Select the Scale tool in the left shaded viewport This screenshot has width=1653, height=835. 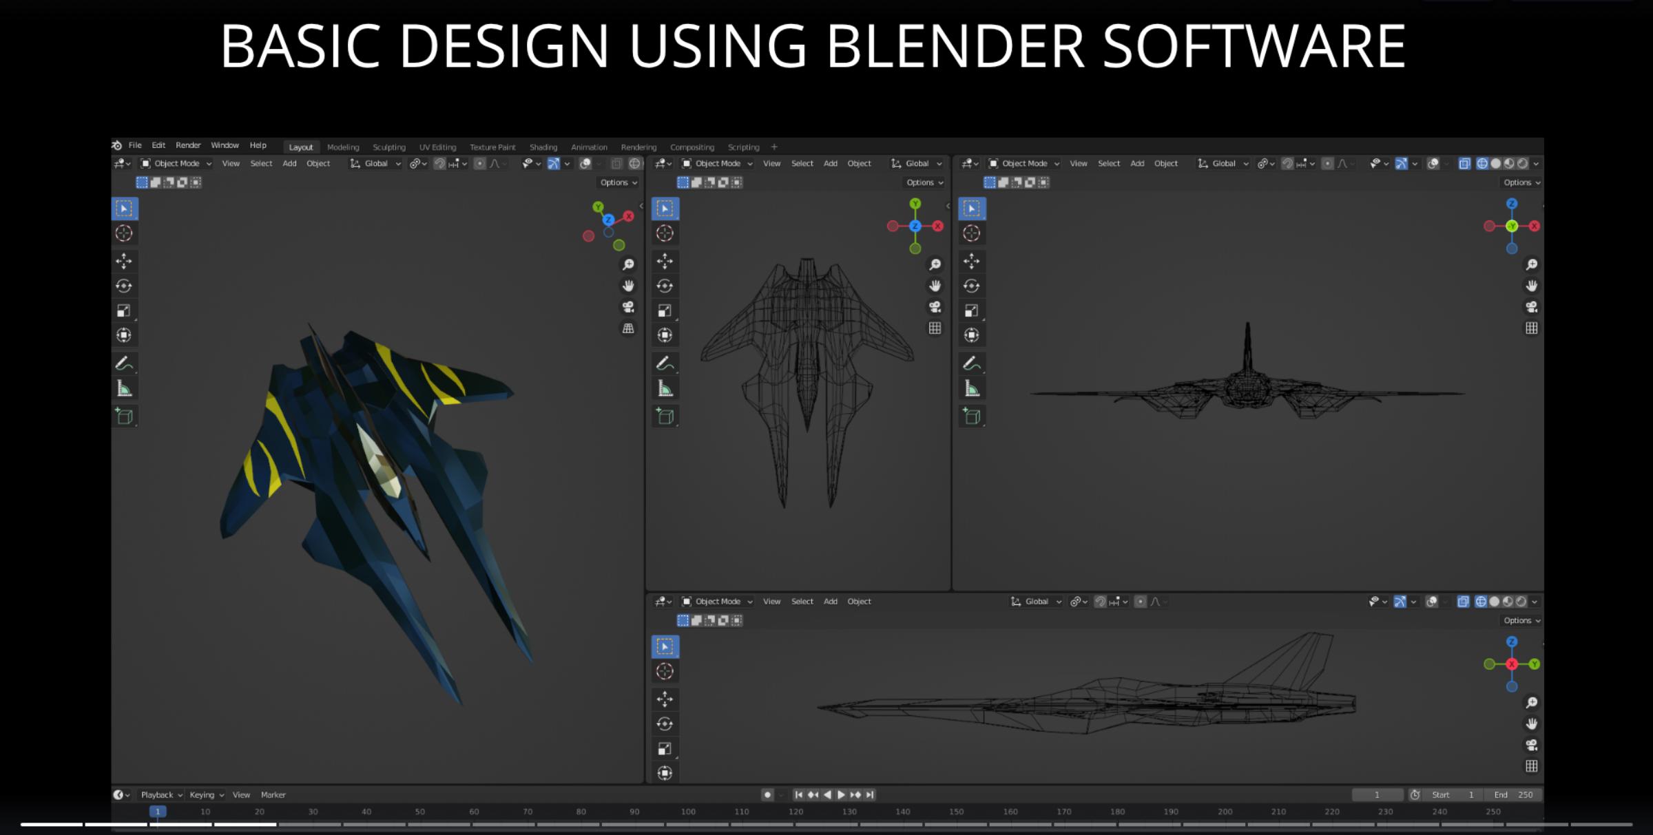125,310
